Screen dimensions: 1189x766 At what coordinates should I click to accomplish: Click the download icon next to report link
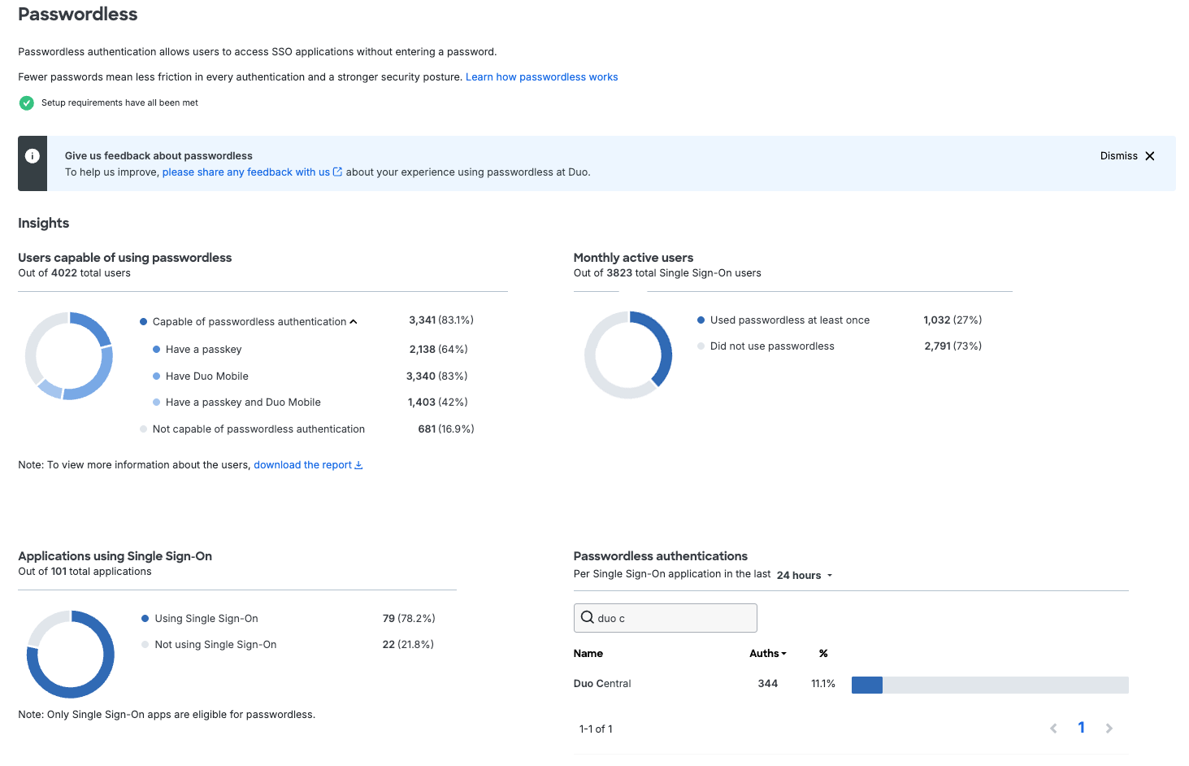[359, 465]
